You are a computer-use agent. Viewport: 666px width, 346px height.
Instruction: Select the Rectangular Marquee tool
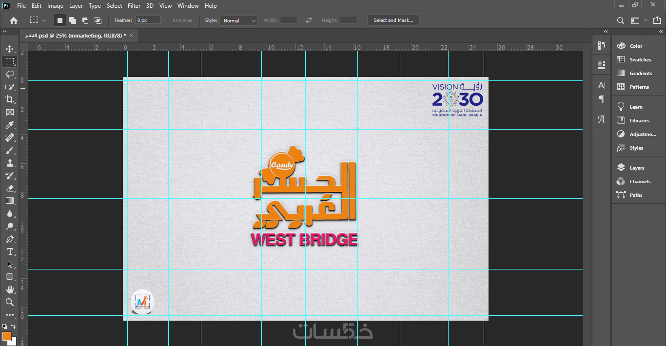coord(10,61)
